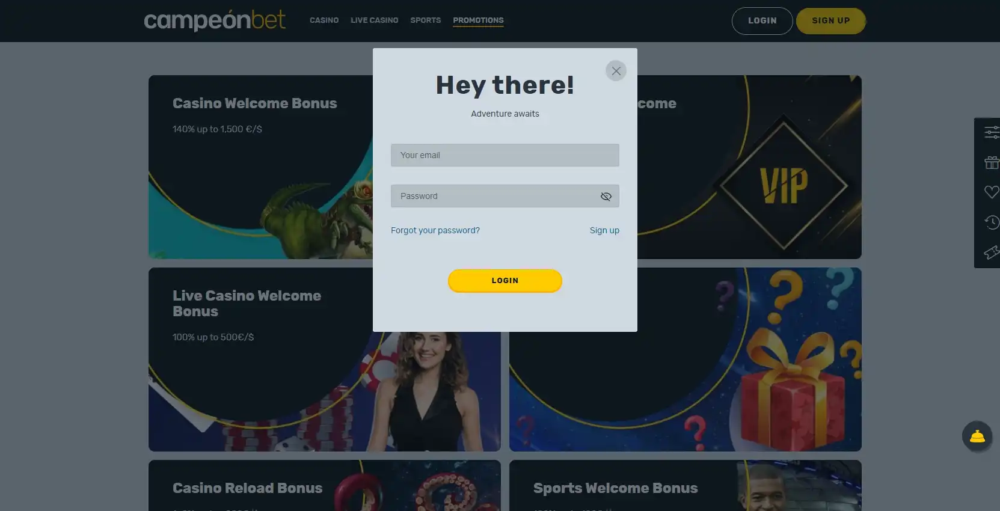Click the "Hey there!" heading
1000x511 pixels.
(x=505, y=85)
